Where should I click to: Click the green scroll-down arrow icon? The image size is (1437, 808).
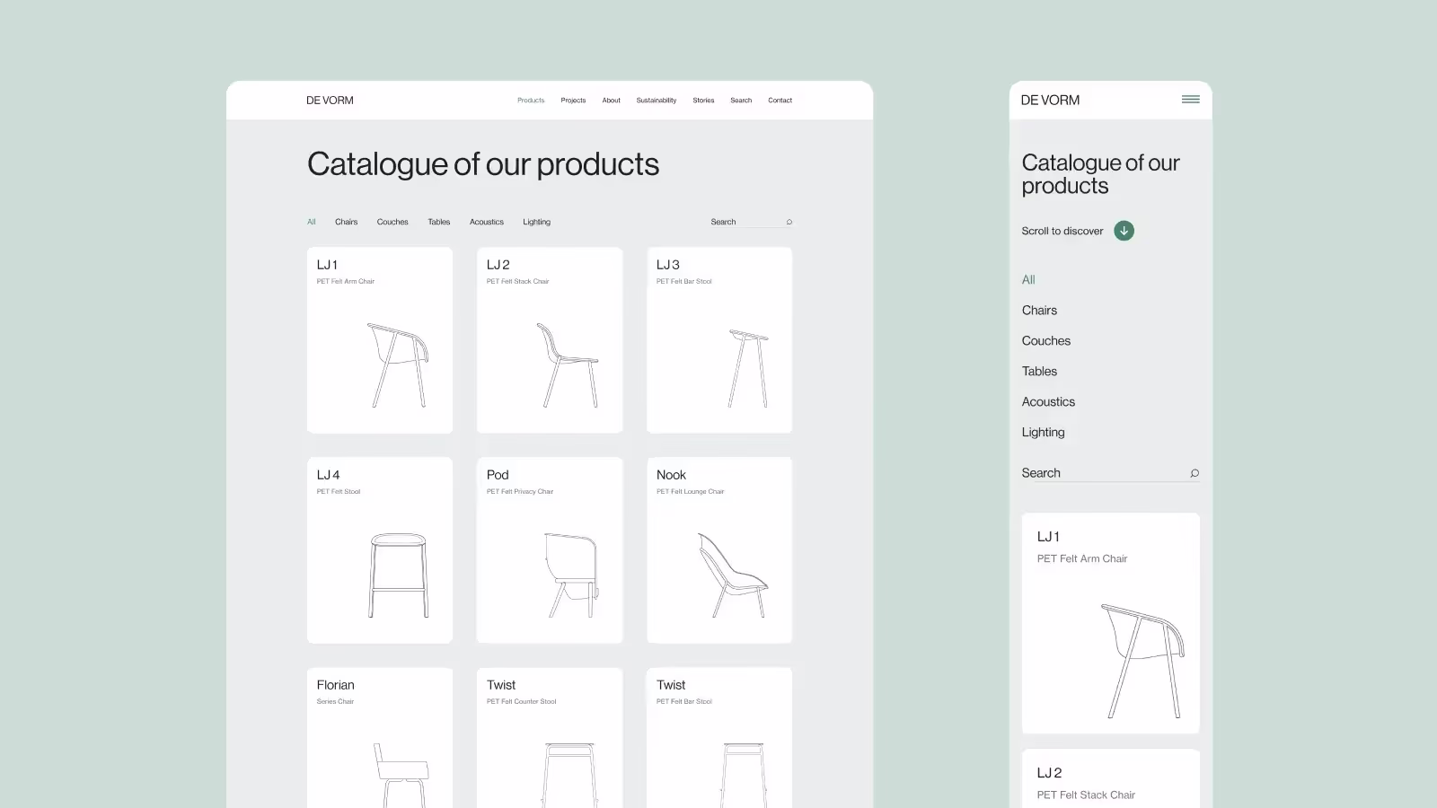pos(1124,231)
